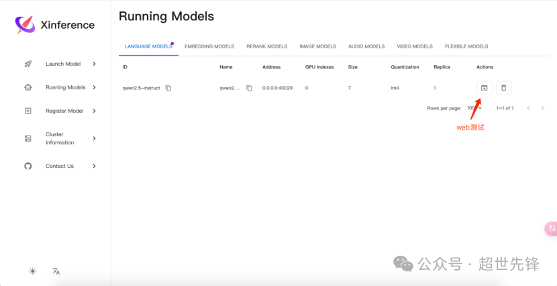Copy the model name in Name column
Screen dimensions: 557x286
[250, 88]
